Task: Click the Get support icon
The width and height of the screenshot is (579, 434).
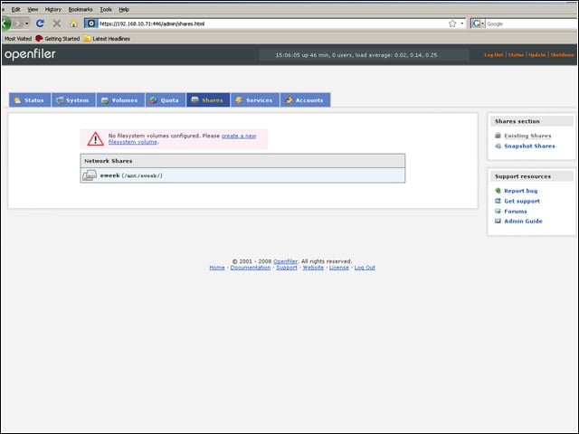Action: click(498, 201)
